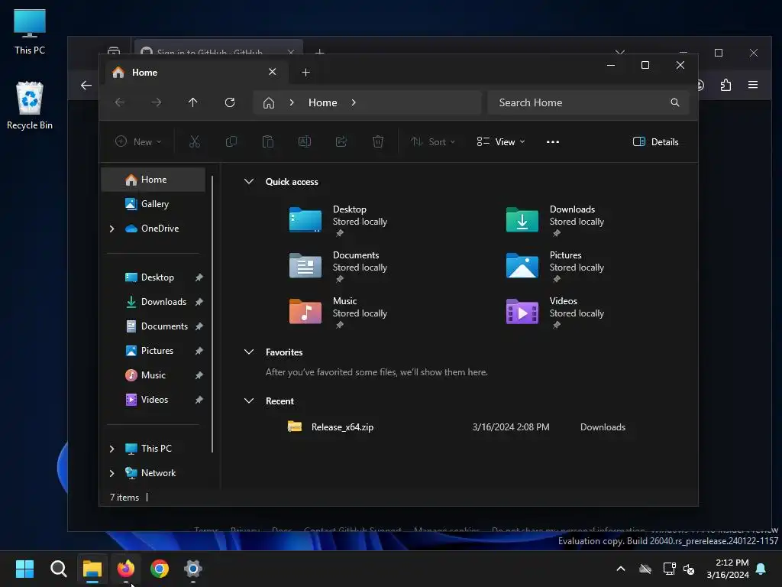Show hidden system tray icons
The width and height of the screenshot is (782, 587).
[x=620, y=569]
